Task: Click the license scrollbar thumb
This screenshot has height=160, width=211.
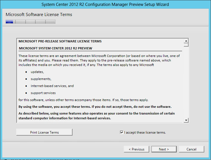Action: [186, 45]
